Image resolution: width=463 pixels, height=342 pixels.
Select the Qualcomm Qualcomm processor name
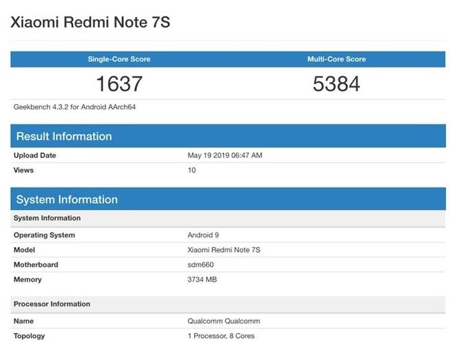point(224,321)
